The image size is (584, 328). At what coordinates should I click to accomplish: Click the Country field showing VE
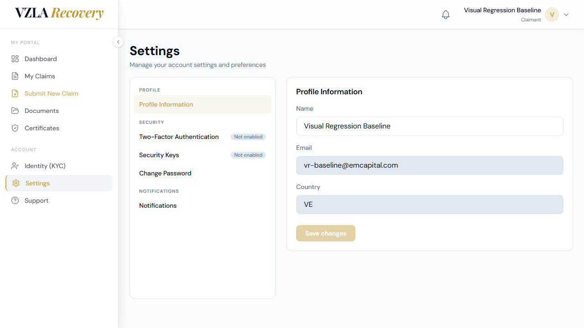(430, 205)
